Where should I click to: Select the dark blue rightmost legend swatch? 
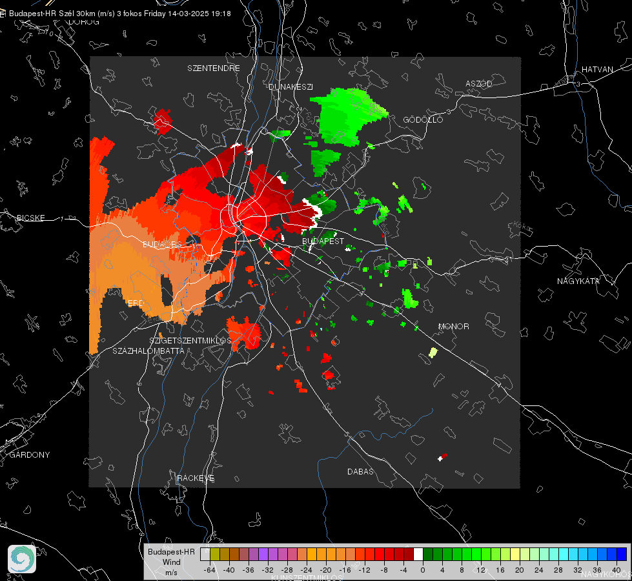pyautogui.click(x=622, y=554)
